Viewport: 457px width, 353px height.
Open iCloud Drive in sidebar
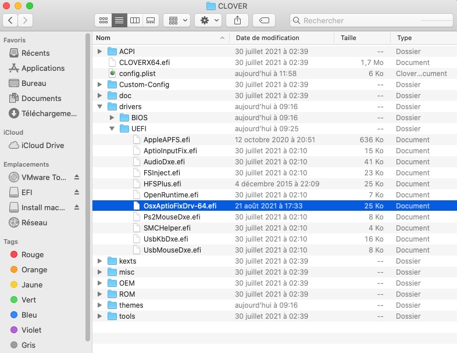click(x=37, y=145)
